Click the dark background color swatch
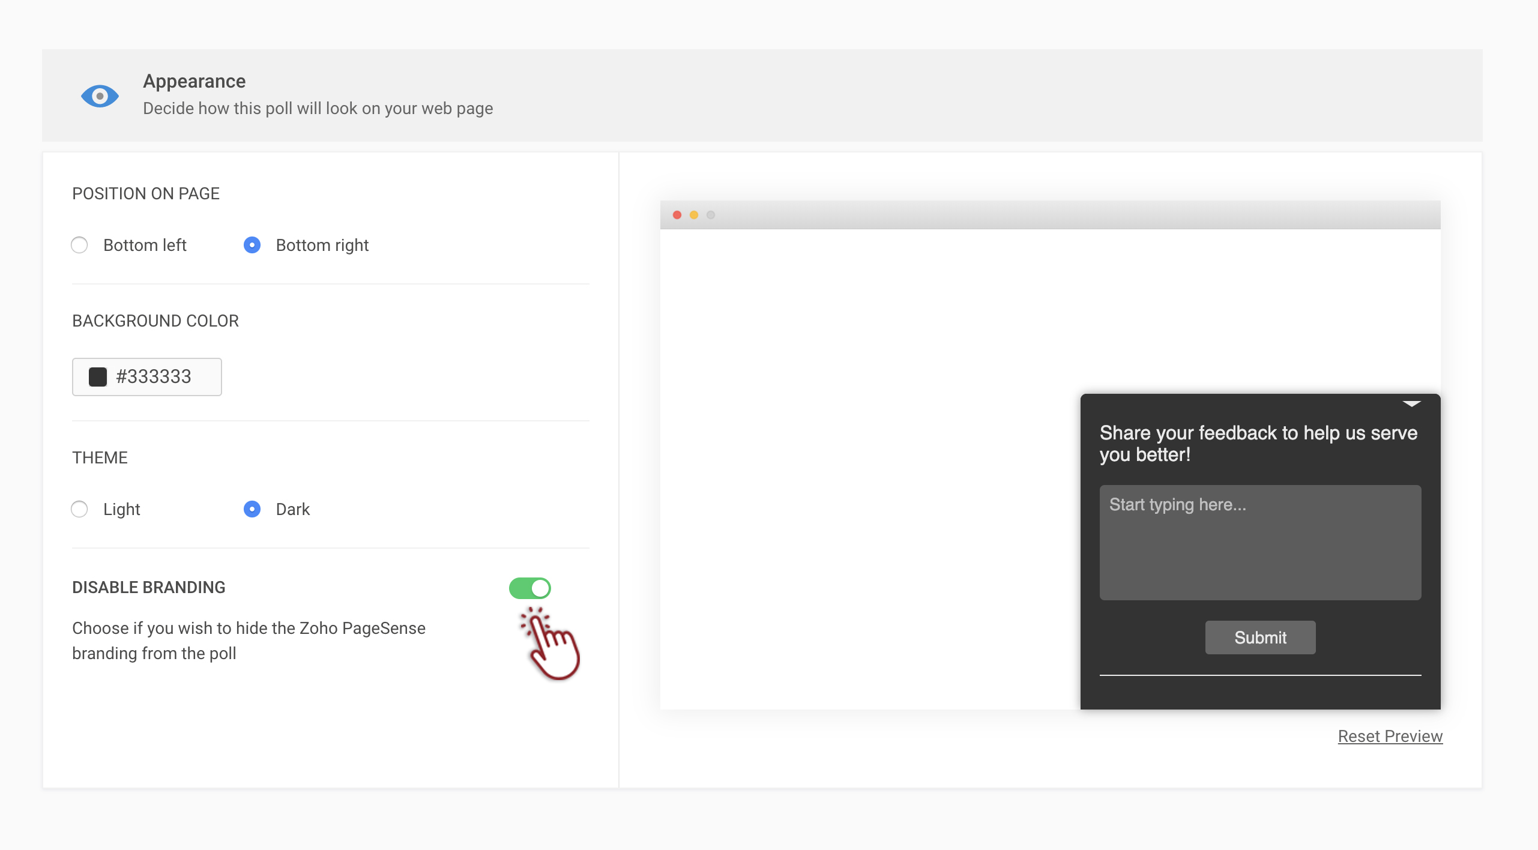 click(x=97, y=377)
